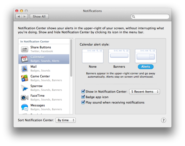The width and height of the screenshot is (185, 146).
Task: Open help with the question mark button
Action: 163,120
